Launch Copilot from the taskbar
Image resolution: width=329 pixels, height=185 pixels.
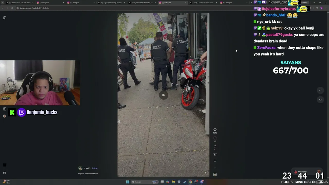(x=168, y=182)
